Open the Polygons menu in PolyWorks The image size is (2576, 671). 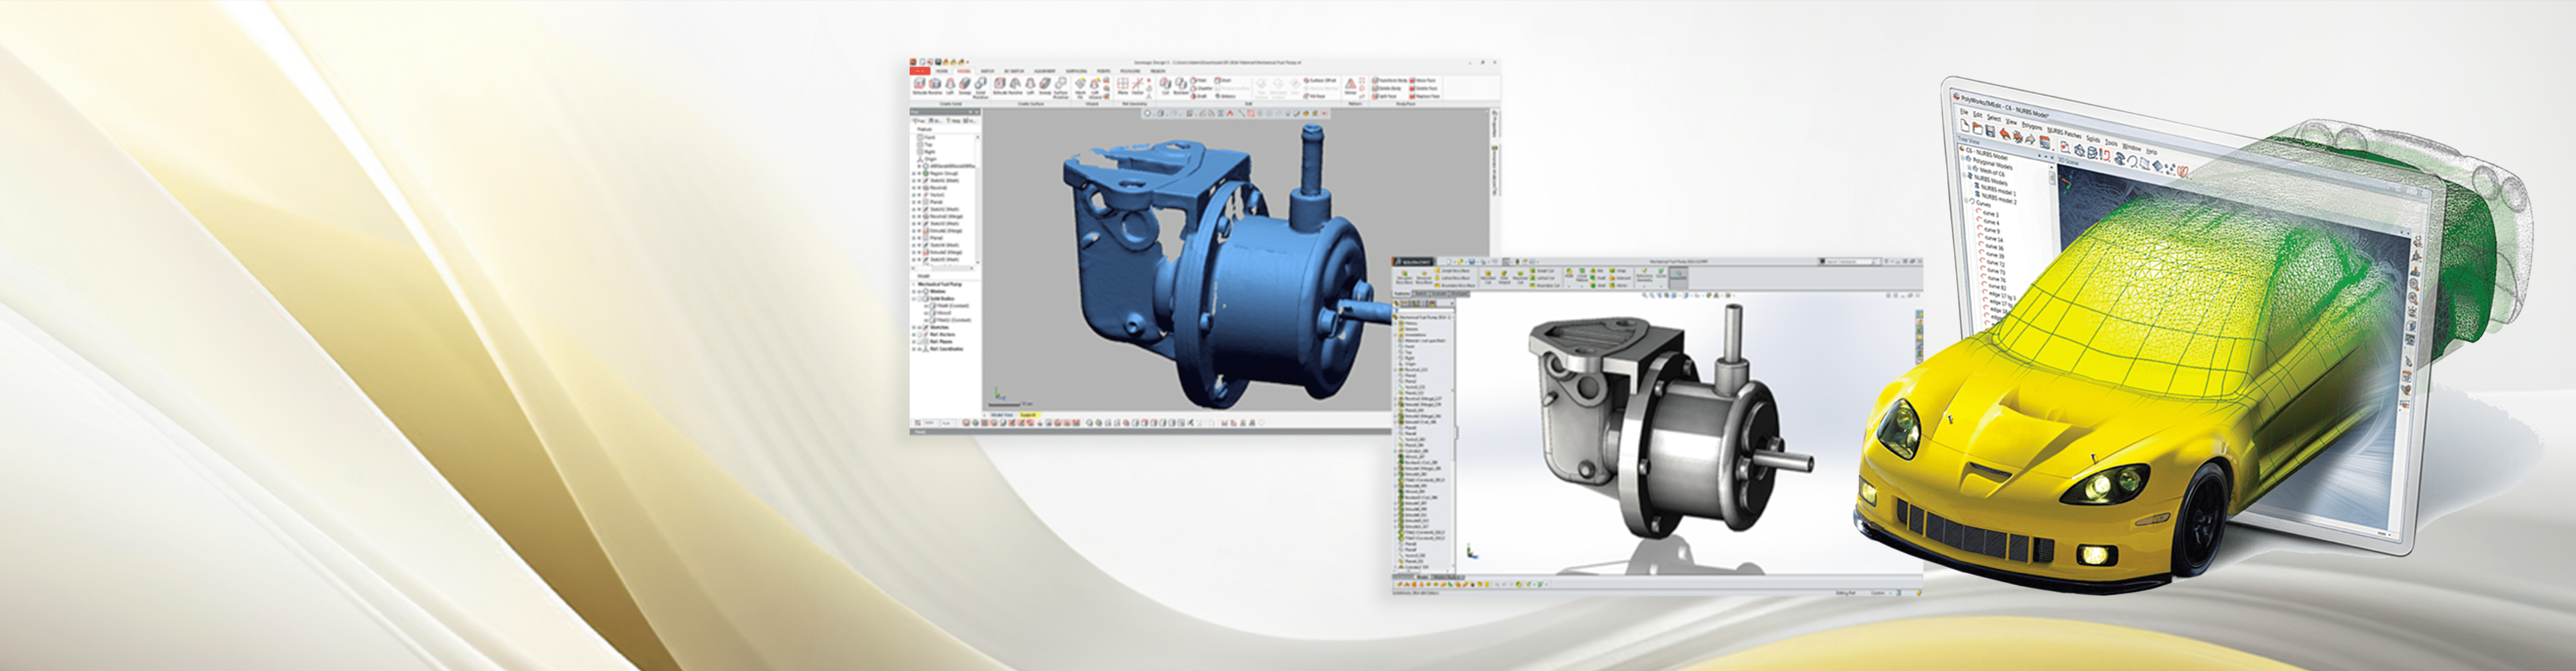pos(2032,127)
